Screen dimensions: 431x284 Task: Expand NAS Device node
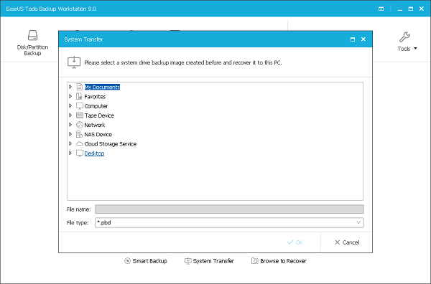coord(70,134)
